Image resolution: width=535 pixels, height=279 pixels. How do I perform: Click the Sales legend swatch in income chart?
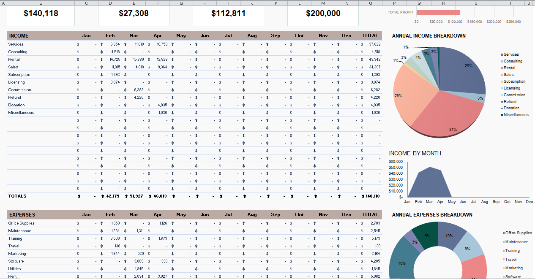pos(502,75)
